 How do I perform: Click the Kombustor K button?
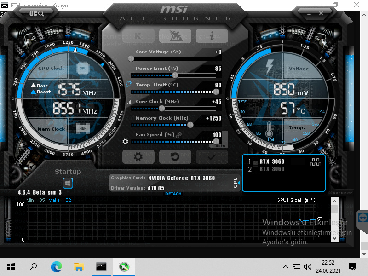[x=138, y=36]
